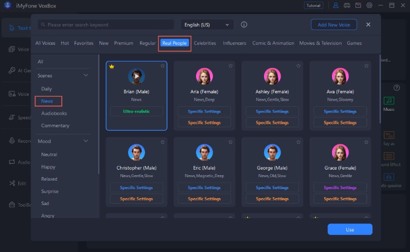The width and height of the screenshot is (410, 252).
Task: Click the voice grid vertical scrollbar
Action: point(379,89)
